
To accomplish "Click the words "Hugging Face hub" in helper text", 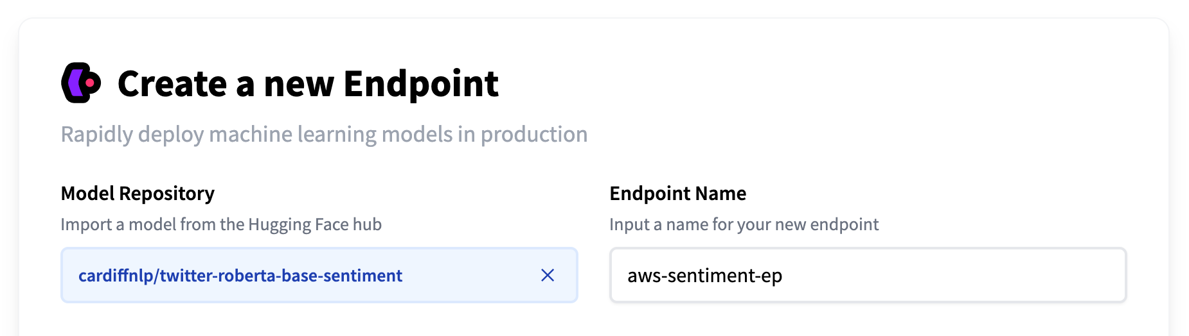I will coord(315,224).
